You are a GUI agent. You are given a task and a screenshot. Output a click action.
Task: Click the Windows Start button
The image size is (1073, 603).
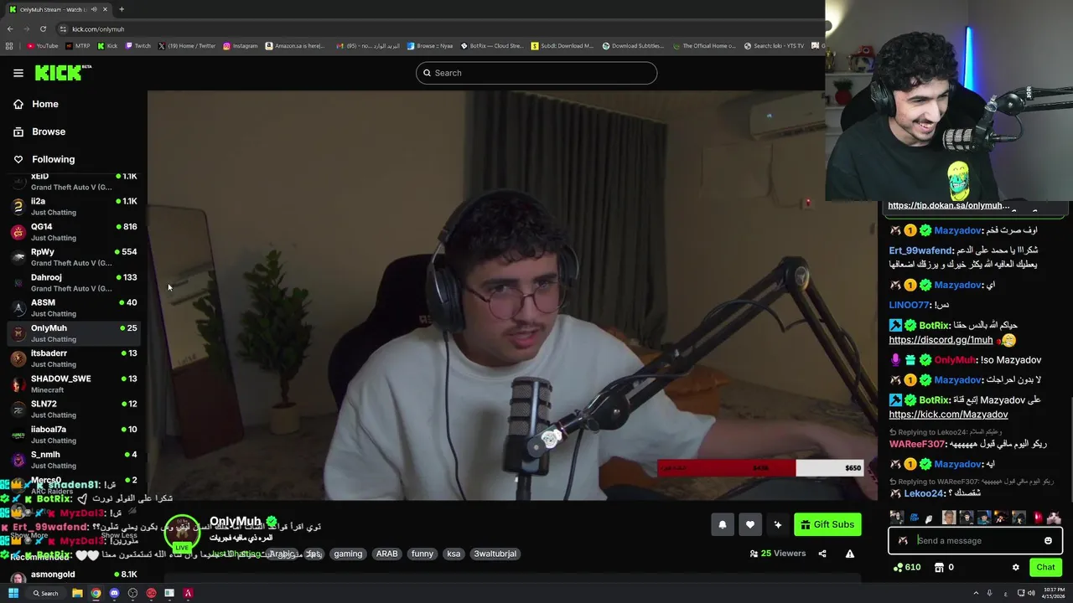pyautogui.click(x=13, y=593)
